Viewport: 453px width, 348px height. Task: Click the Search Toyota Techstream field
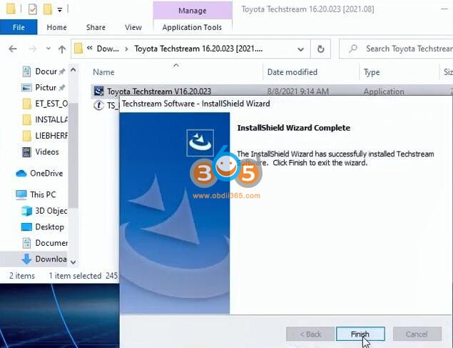click(x=396, y=49)
